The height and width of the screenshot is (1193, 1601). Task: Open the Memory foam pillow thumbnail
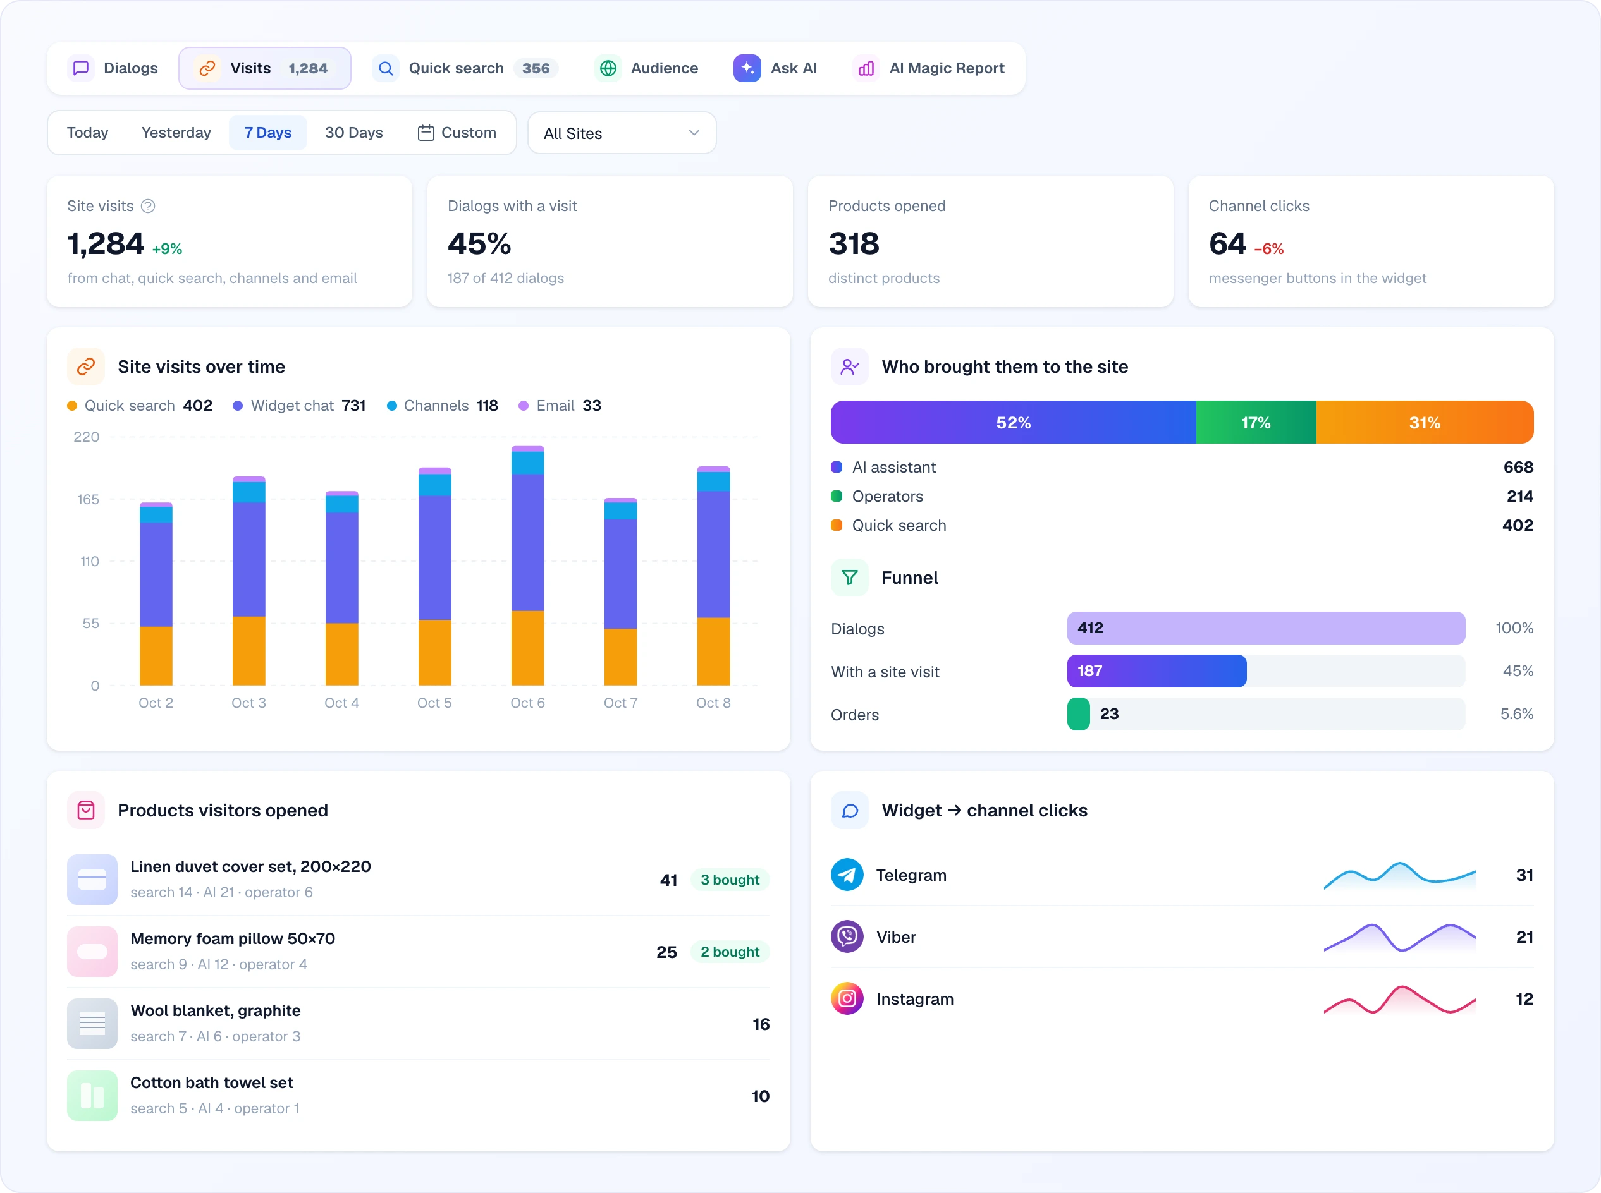coord(92,952)
